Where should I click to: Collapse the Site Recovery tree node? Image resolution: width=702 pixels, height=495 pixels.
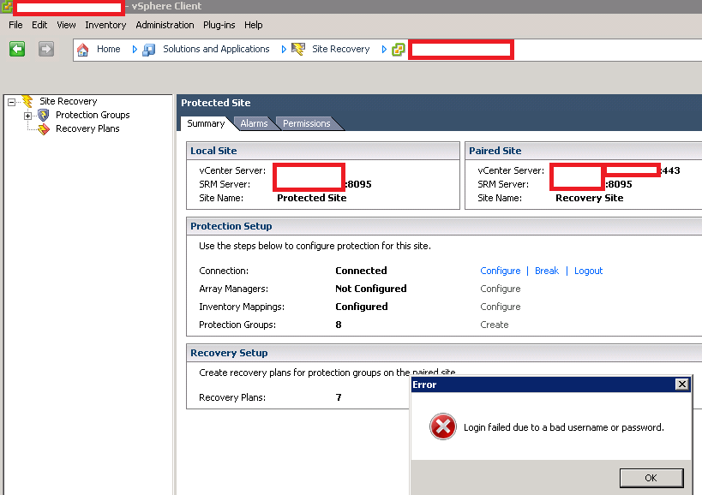click(12, 102)
